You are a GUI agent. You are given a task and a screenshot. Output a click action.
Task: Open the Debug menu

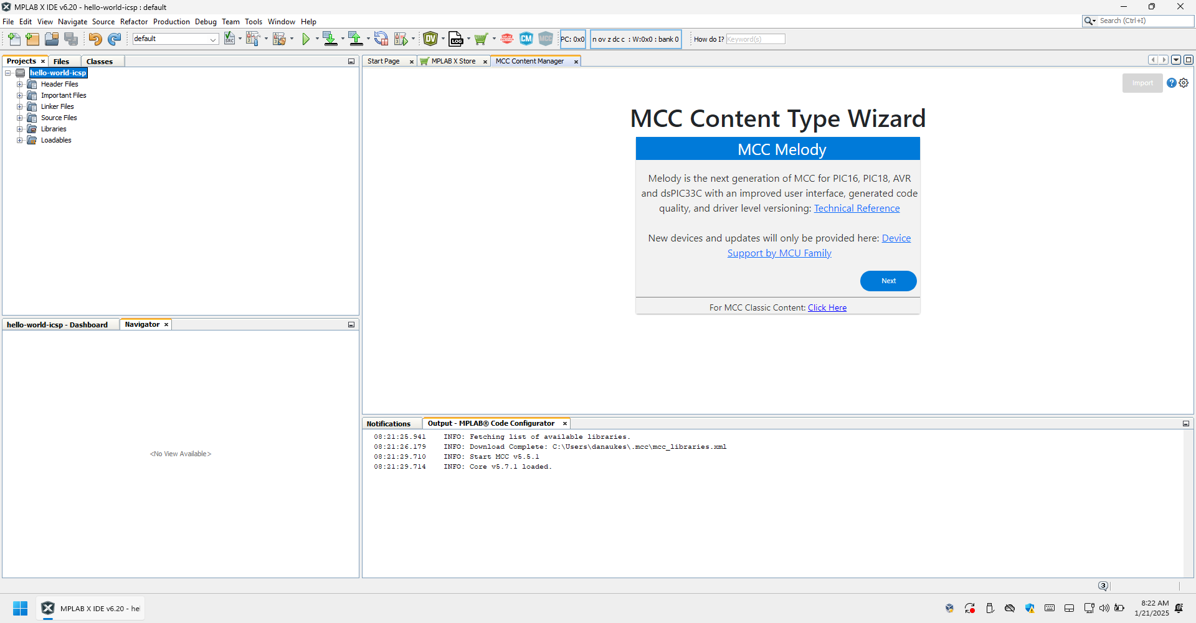pos(206,22)
